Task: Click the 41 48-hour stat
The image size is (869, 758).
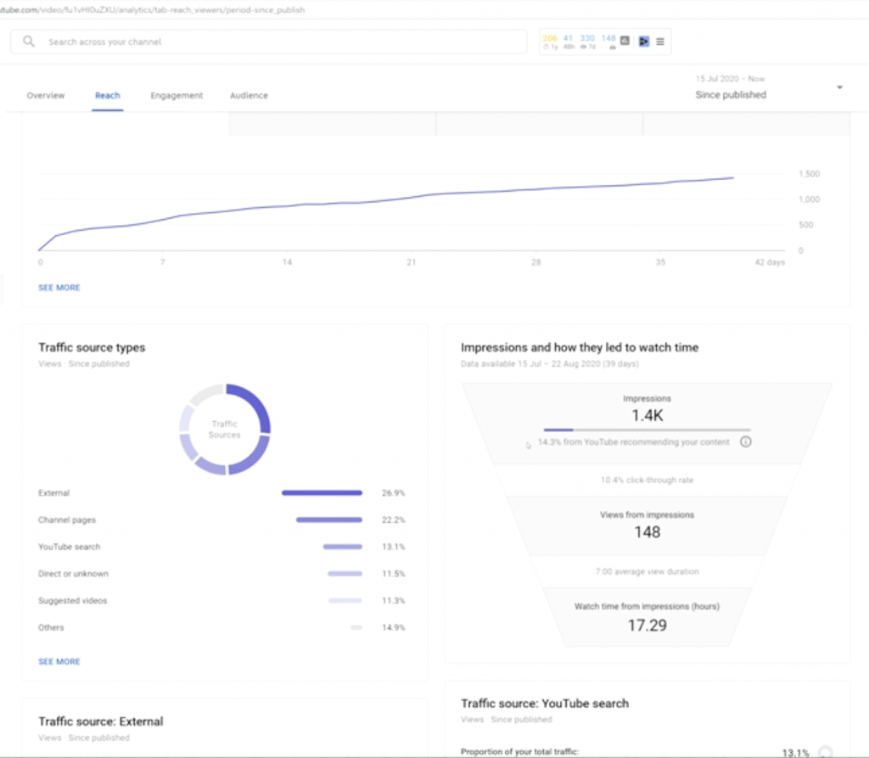Action: click(x=568, y=42)
